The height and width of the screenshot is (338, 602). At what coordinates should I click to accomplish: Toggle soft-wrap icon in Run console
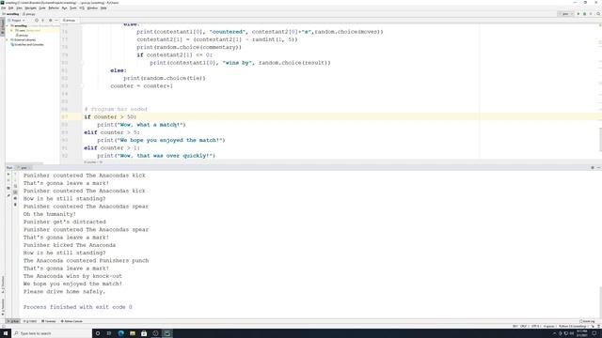[x=15, y=186]
